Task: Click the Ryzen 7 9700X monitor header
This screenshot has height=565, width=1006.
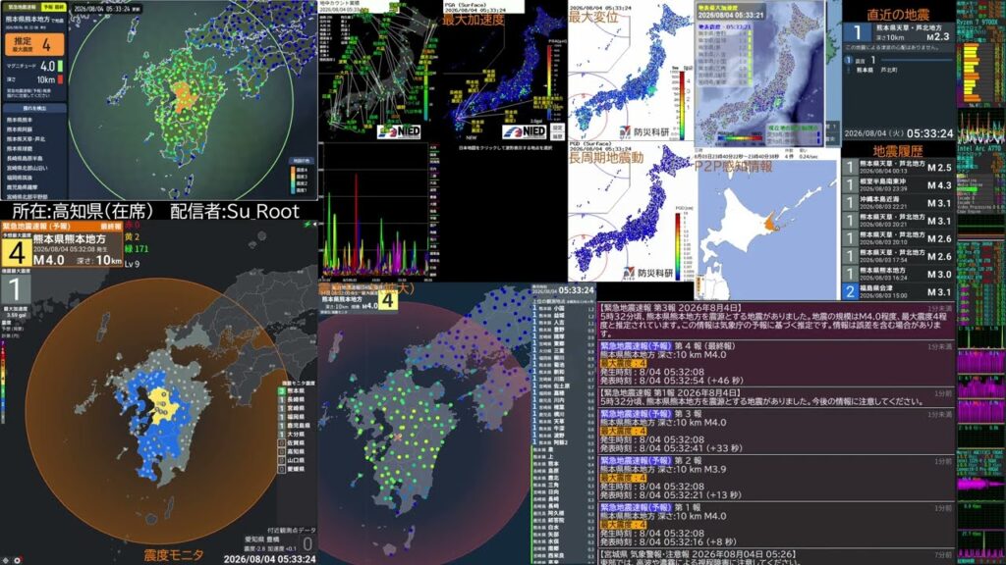Action: point(977,22)
